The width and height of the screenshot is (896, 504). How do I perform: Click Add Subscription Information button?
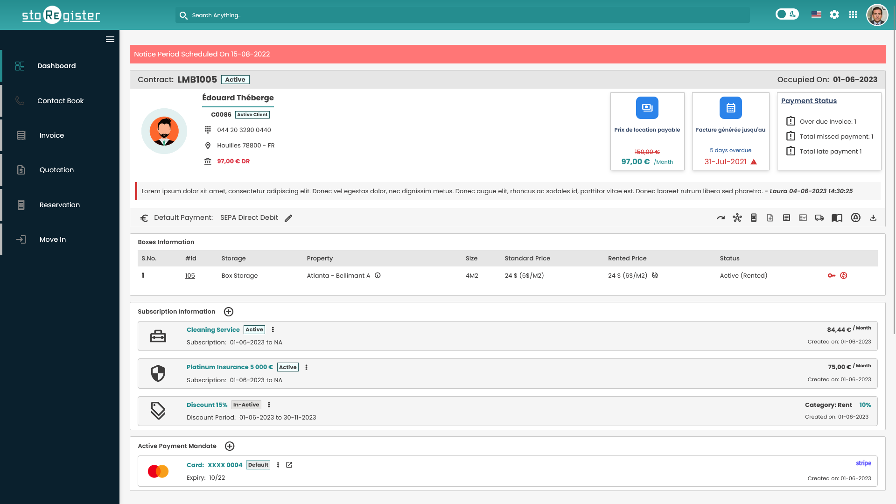[x=228, y=311]
